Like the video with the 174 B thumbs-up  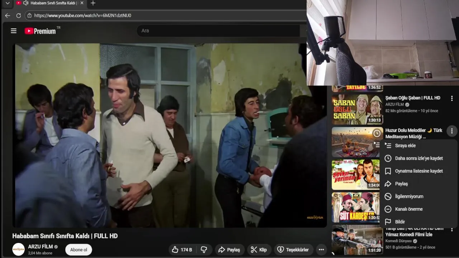pos(182,250)
